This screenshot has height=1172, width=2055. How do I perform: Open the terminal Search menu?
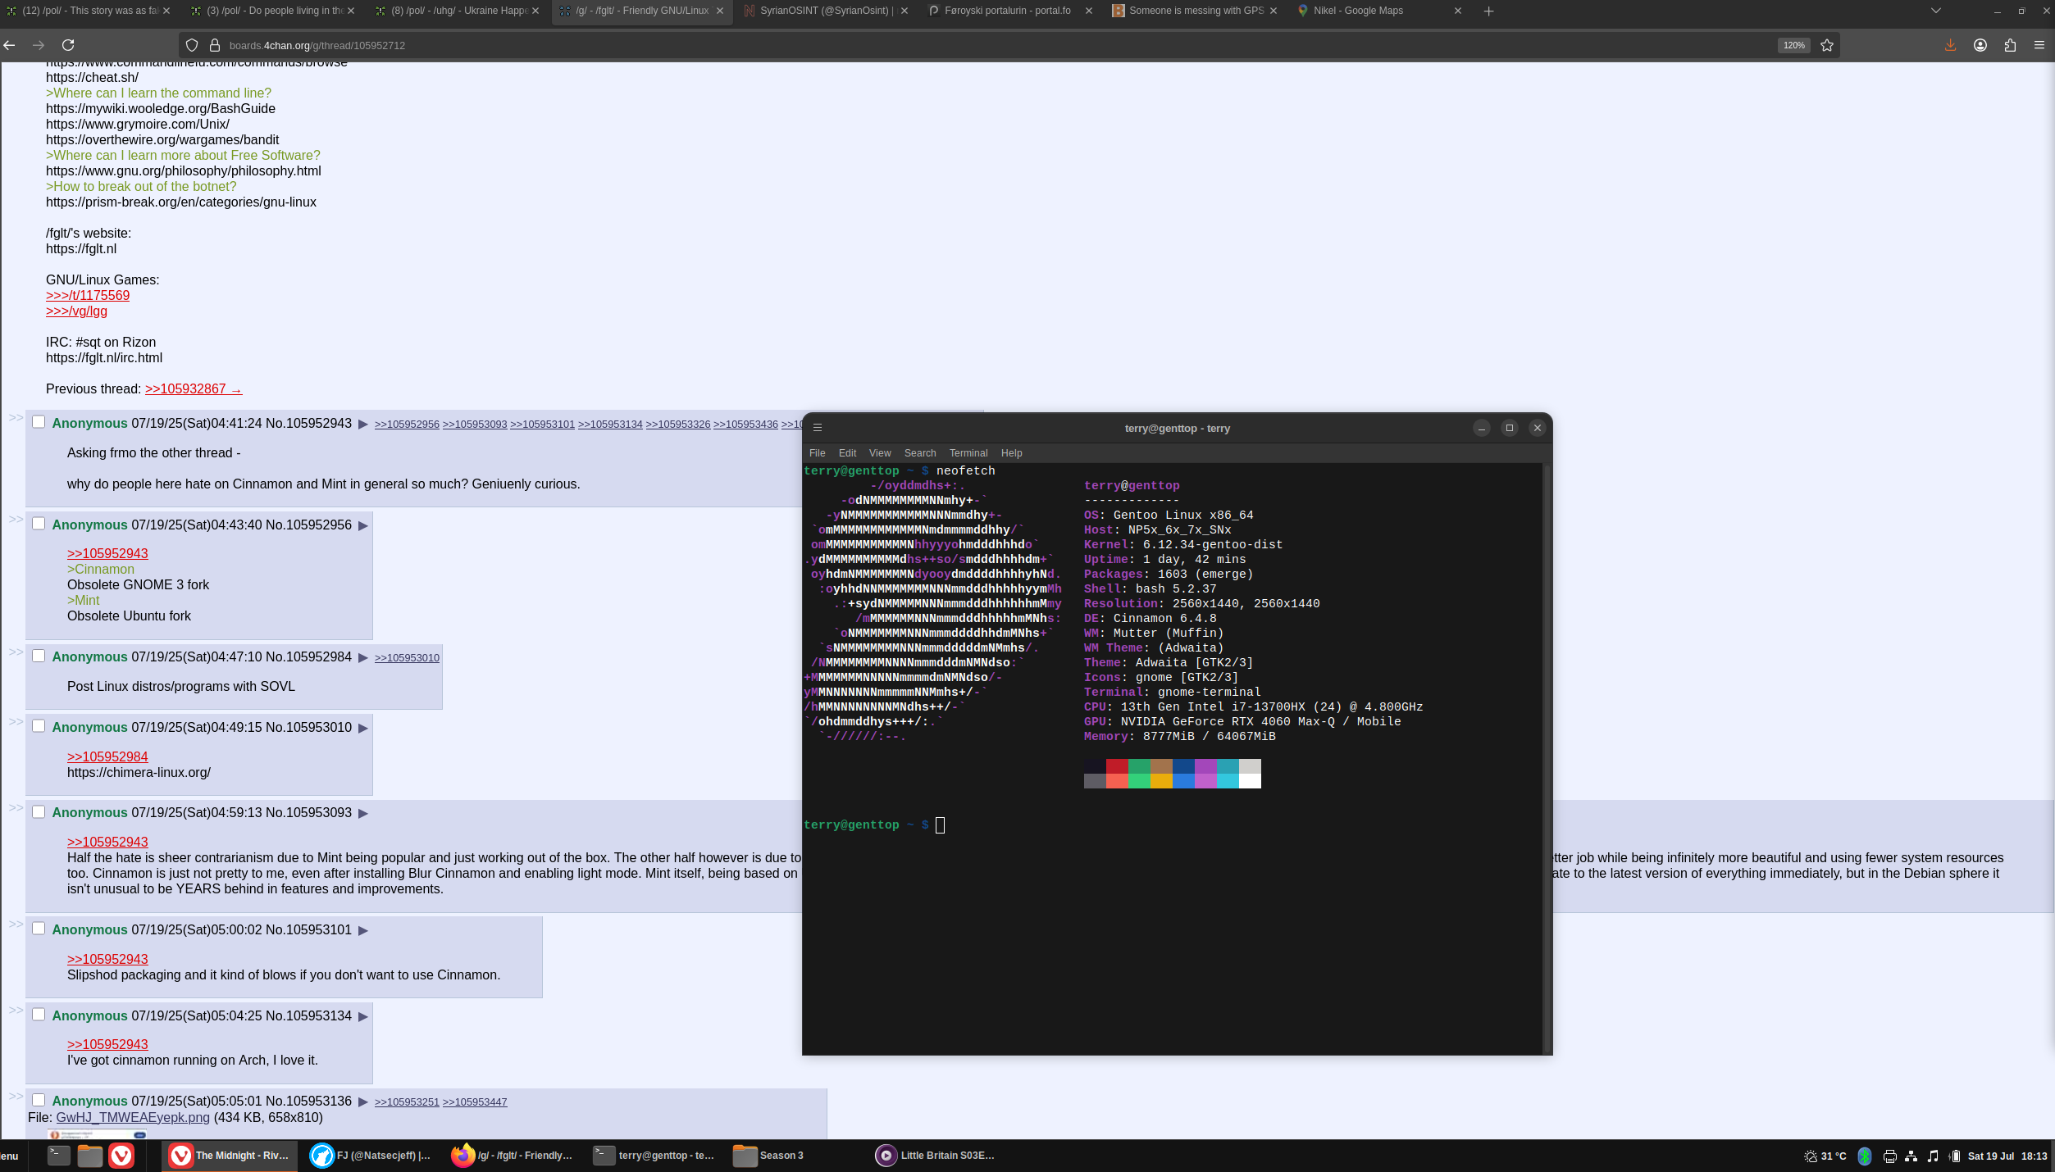(920, 453)
